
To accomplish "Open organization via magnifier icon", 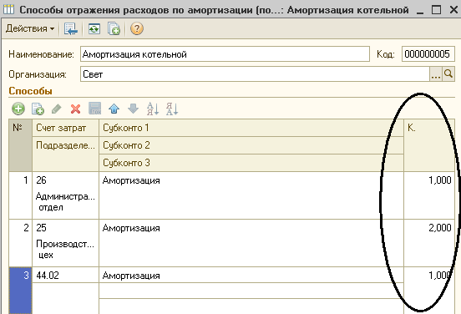I will (448, 74).
